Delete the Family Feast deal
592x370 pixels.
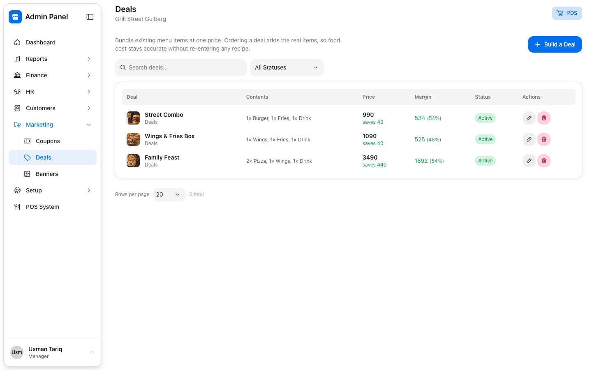coord(544,161)
